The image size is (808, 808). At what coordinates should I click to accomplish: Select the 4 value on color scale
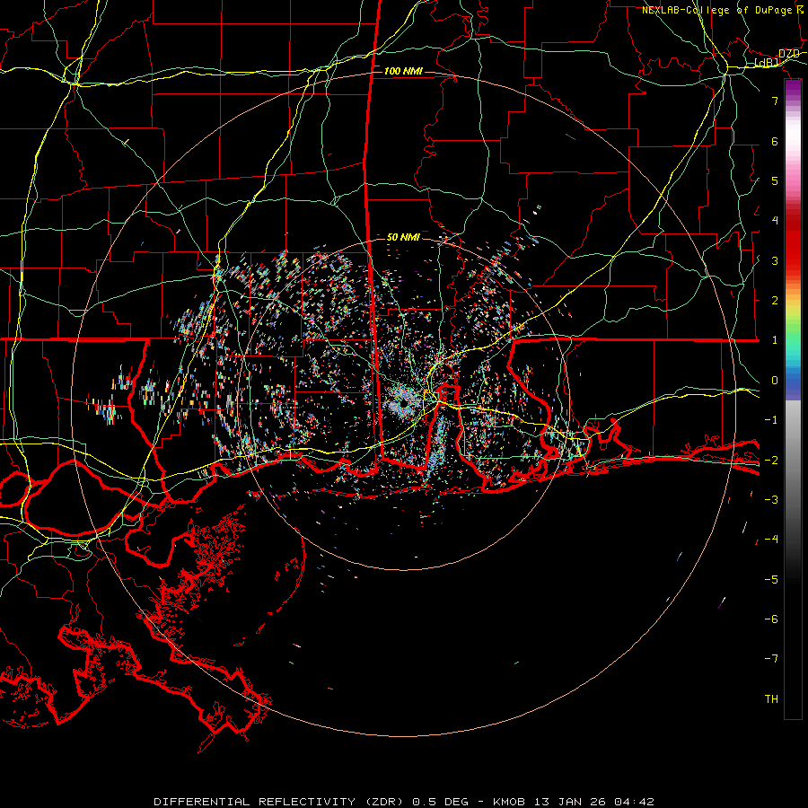[775, 221]
